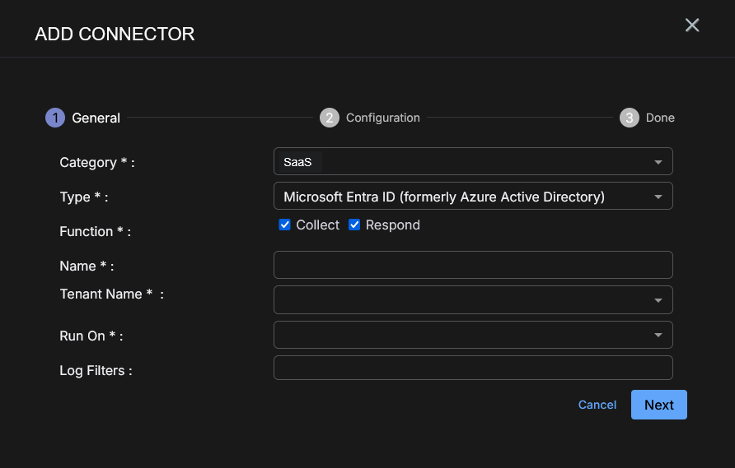Image resolution: width=735 pixels, height=468 pixels.
Task: Click the Run On dropdown arrow
Action: pyautogui.click(x=658, y=335)
